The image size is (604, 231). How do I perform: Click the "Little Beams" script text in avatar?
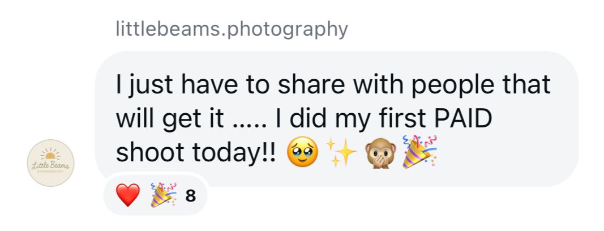(51, 165)
